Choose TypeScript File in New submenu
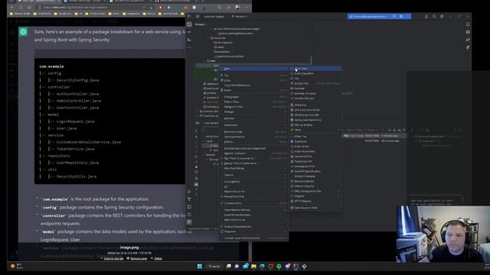This screenshot has height=275, width=490. [315, 161]
